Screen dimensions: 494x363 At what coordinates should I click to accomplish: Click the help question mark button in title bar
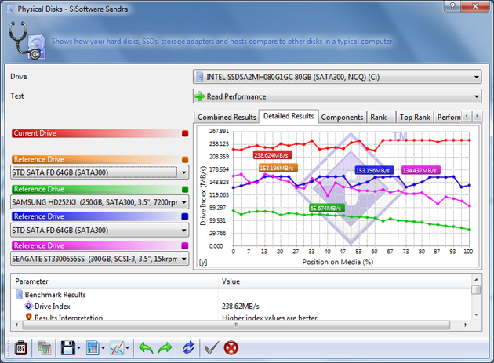(x=452, y=6)
